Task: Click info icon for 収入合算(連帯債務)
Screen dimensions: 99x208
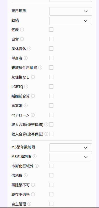Action: pyautogui.click(x=46, y=124)
